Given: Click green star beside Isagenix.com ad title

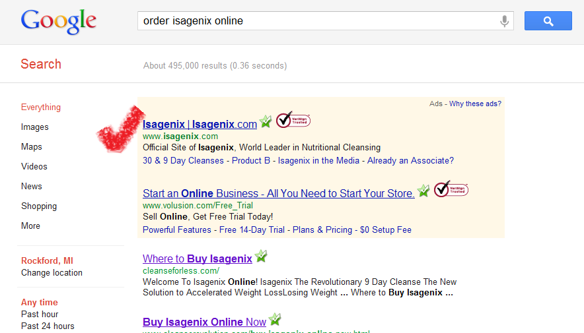Looking at the screenshot, I should point(266,122).
